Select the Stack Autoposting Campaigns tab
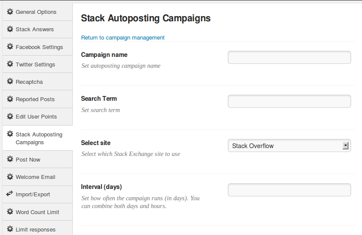 coord(37,138)
